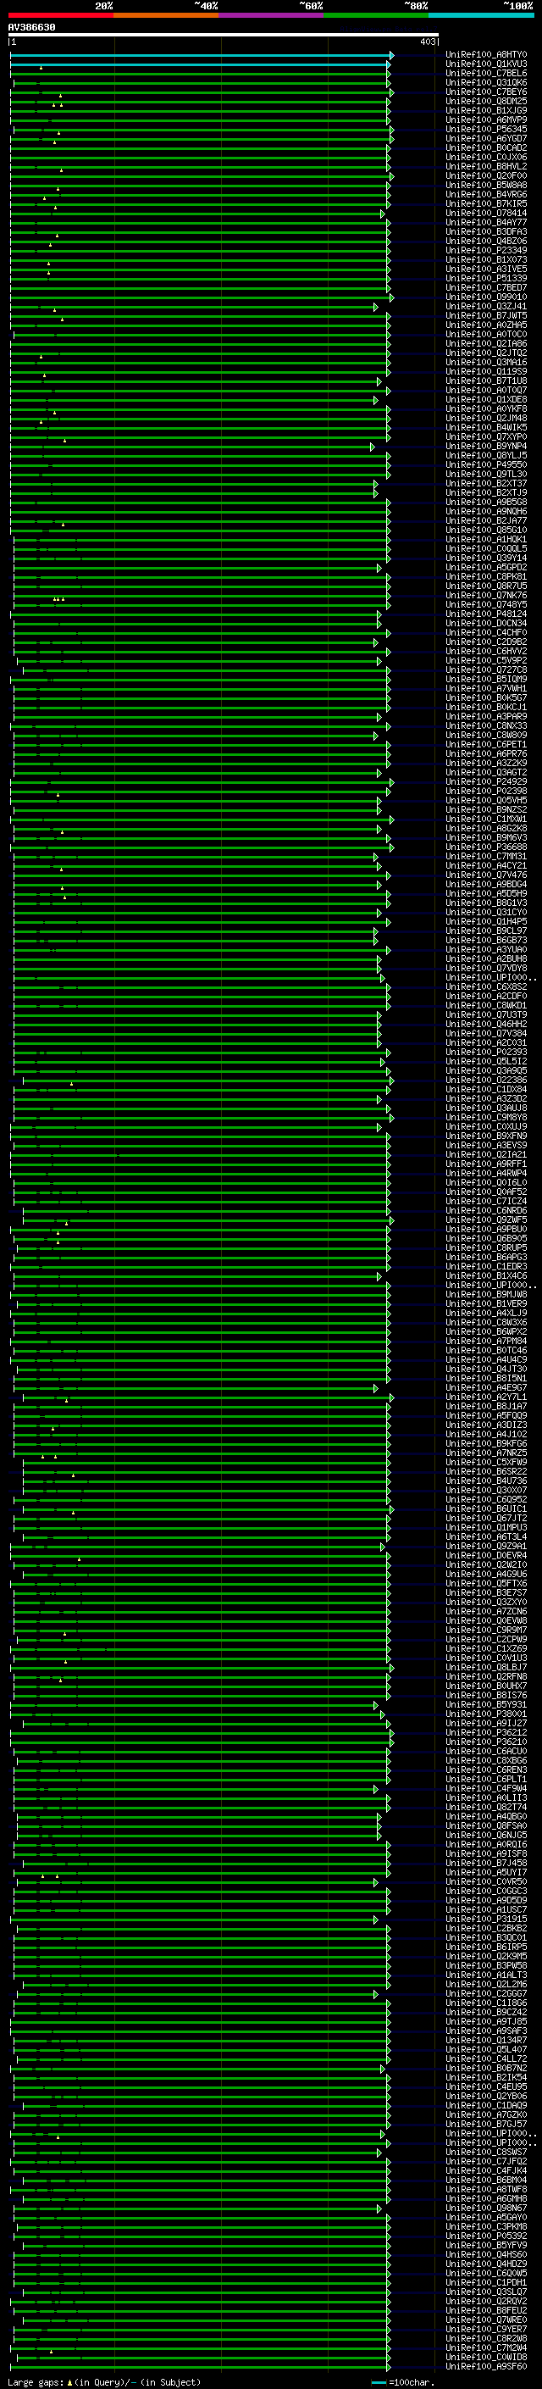Click the purple ~60% identity legend bar
Screen dimensions: 542x2389
(272, 15)
